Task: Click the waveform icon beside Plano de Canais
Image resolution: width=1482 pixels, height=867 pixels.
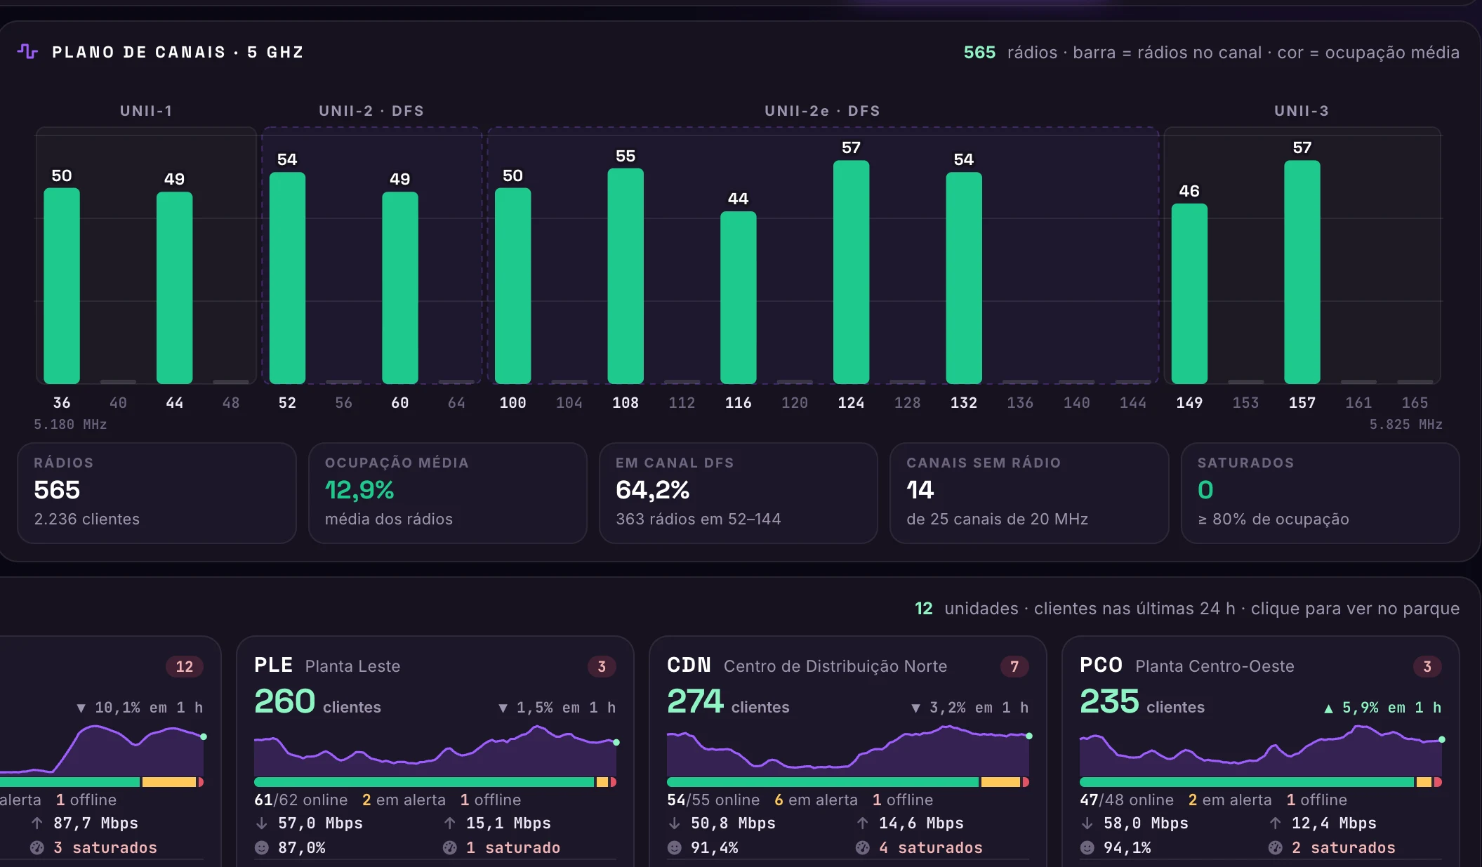Action: [27, 51]
